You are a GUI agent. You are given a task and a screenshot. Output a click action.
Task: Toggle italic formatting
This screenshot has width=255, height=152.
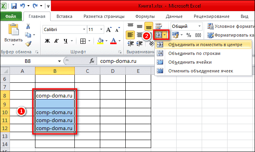click(x=56, y=41)
